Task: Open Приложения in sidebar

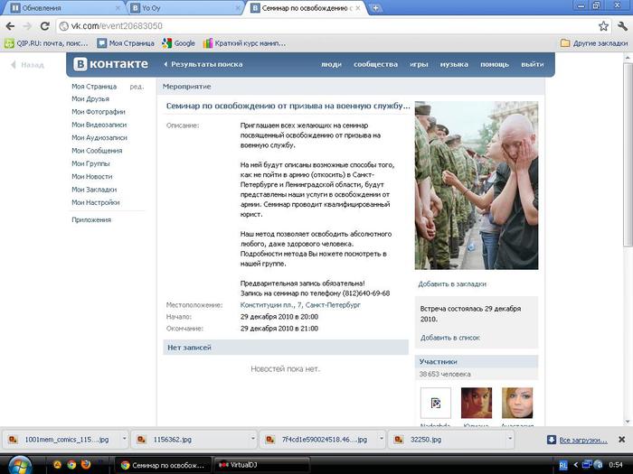Action: [x=91, y=219]
